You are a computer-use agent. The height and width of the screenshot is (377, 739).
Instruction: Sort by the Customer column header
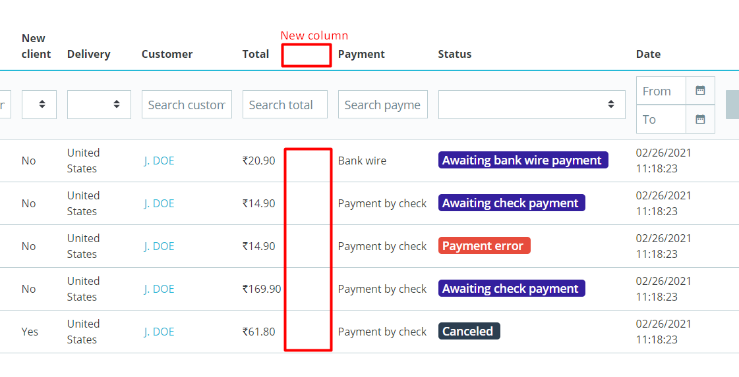pyautogui.click(x=167, y=54)
